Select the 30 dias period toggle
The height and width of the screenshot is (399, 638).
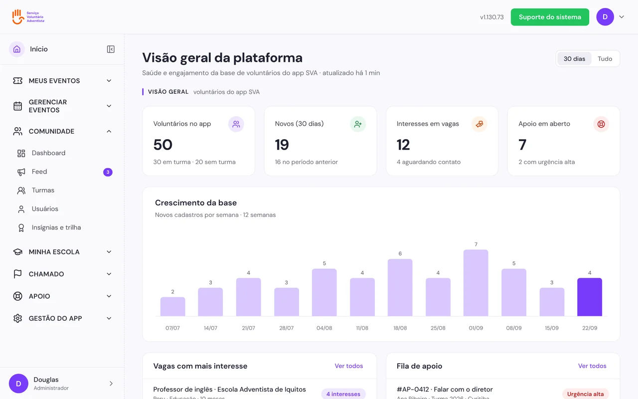[x=574, y=59]
